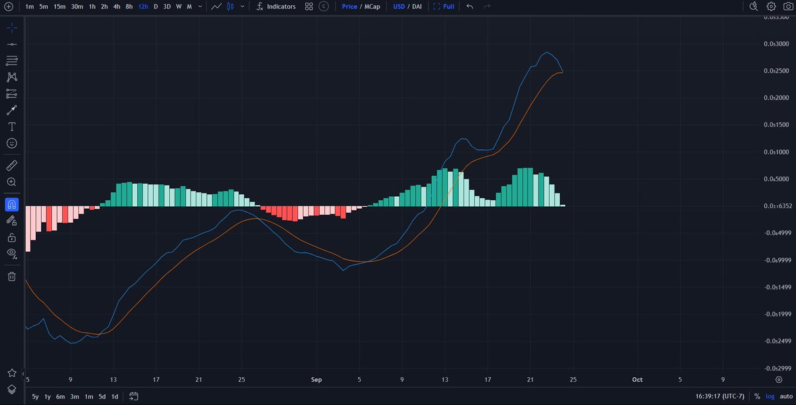Open the object tree layers icon
This screenshot has width=796, height=405.
(12, 390)
